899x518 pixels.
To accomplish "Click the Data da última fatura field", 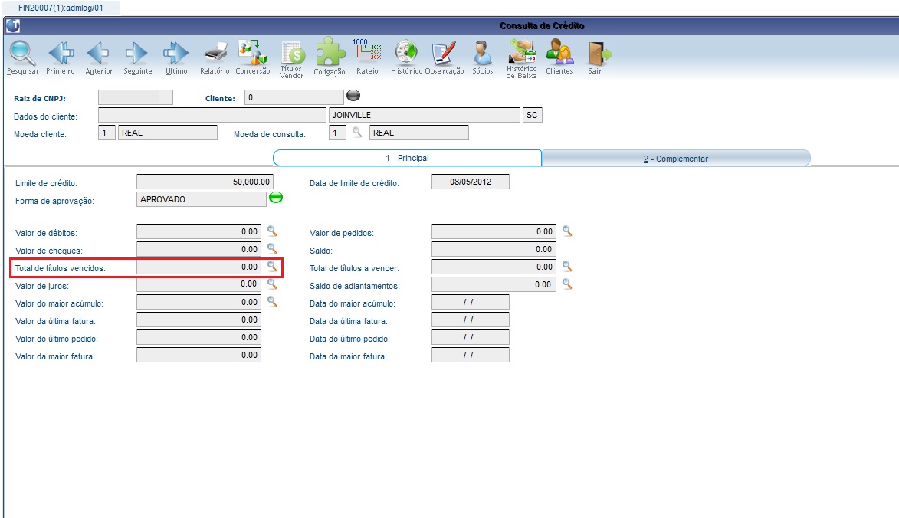I will pos(470,320).
